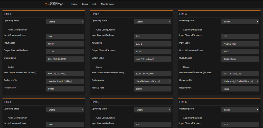Open Link 1 Codec profile dropdown

(x=65, y=81)
